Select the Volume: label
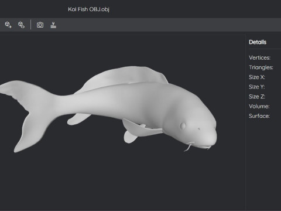The image size is (281, 211). coord(259,106)
